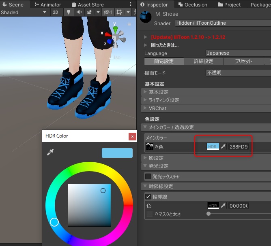Click the main color eyedropper icon

223,146
